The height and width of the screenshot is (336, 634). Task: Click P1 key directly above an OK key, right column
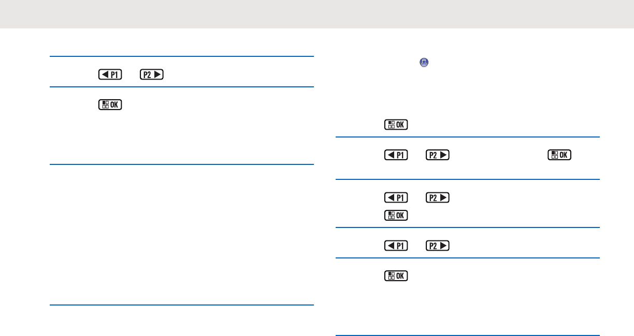[395, 197]
